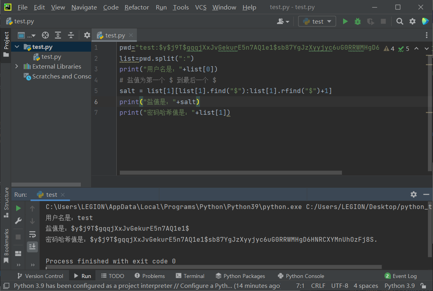This screenshot has width=433, height=291.
Task: Click the editor horizontal scrollbar
Action: tap(231, 173)
